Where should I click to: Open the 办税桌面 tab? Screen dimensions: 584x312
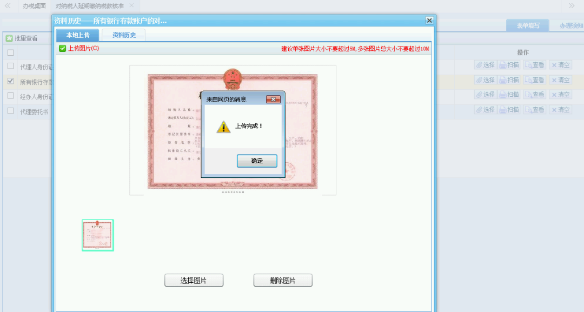[x=34, y=6]
